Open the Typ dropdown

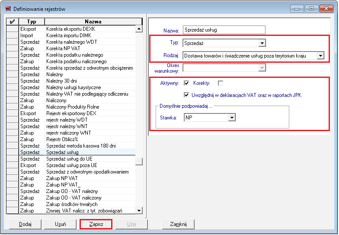[x=262, y=43]
